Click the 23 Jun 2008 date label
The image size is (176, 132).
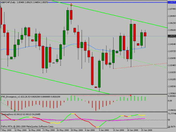click(x=147, y=130)
